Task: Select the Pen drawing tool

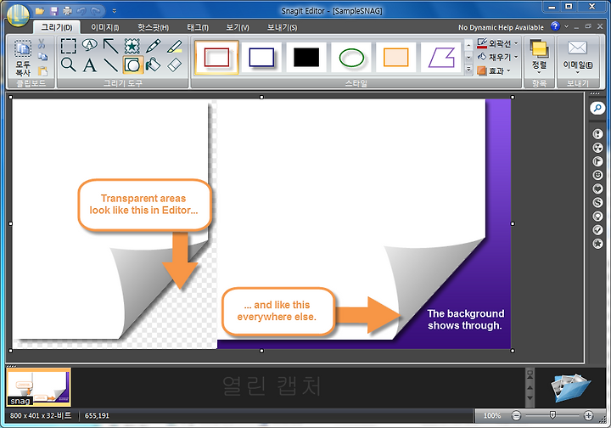Action: coord(153,46)
